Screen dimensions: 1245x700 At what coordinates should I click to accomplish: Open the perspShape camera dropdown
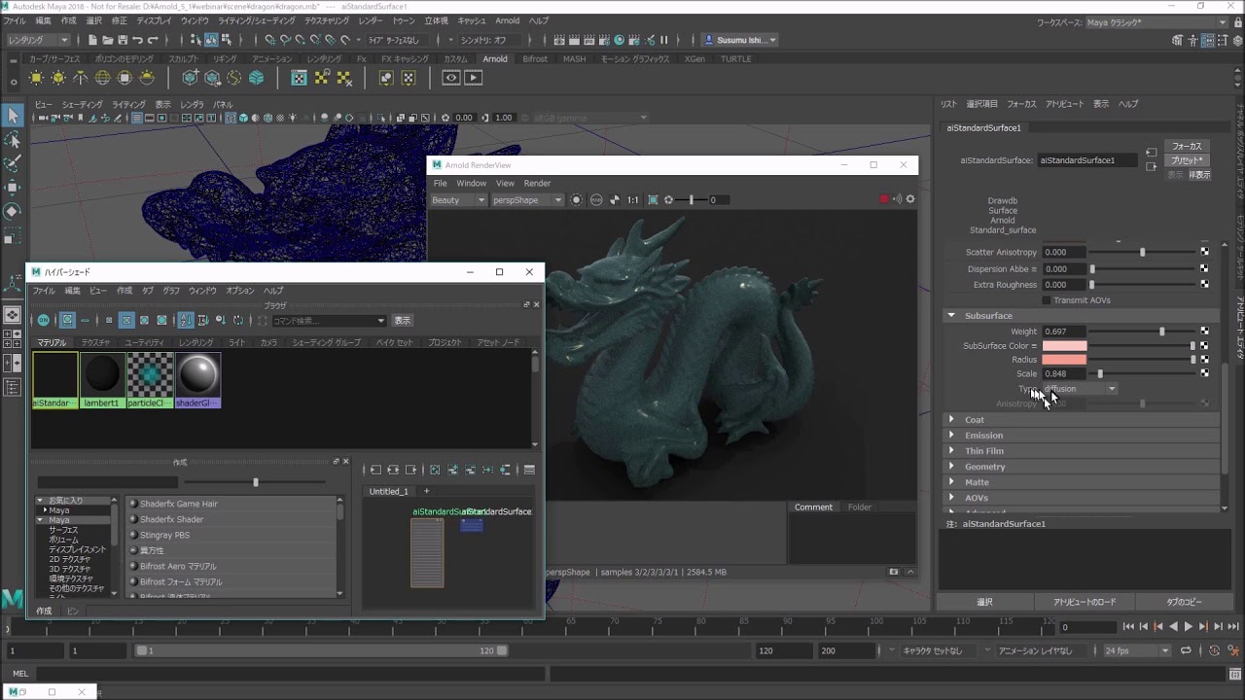pyautogui.click(x=527, y=200)
